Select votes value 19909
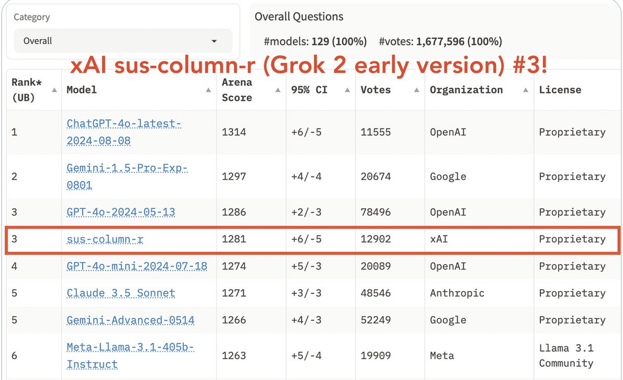 [x=376, y=356]
